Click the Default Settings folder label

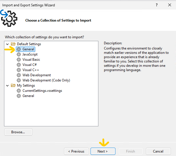[29, 44]
